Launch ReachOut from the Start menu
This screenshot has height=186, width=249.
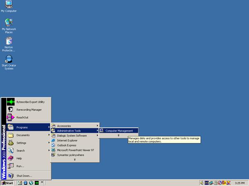click(x=29, y=117)
